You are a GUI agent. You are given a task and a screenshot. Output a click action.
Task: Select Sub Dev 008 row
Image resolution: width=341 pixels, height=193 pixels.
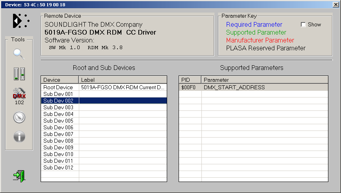click(58, 141)
